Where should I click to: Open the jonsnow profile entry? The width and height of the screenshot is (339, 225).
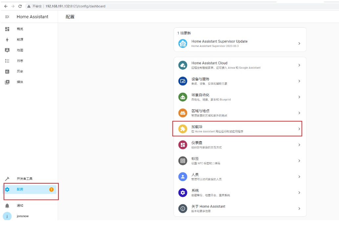23,216
